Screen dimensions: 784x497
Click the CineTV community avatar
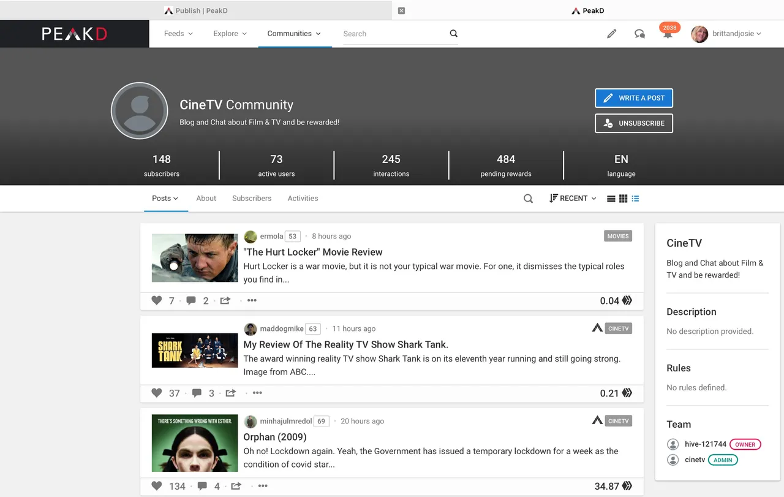(140, 111)
